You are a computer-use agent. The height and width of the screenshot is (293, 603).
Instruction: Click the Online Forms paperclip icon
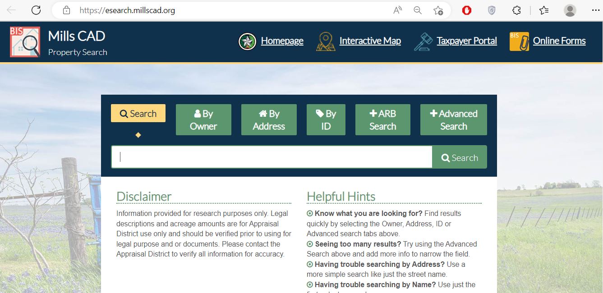pos(519,41)
